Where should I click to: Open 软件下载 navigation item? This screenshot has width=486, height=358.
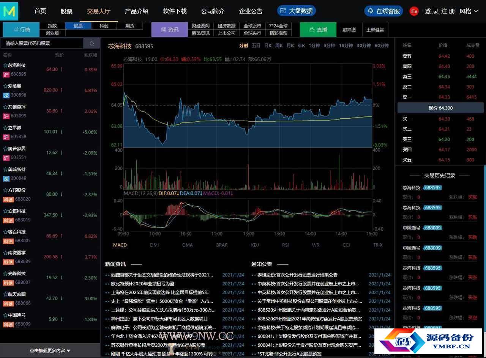point(175,11)
